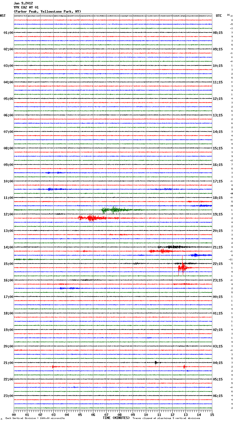
Task: Click the 08:15 UTC time label
Action: click(x=218, y=33)
